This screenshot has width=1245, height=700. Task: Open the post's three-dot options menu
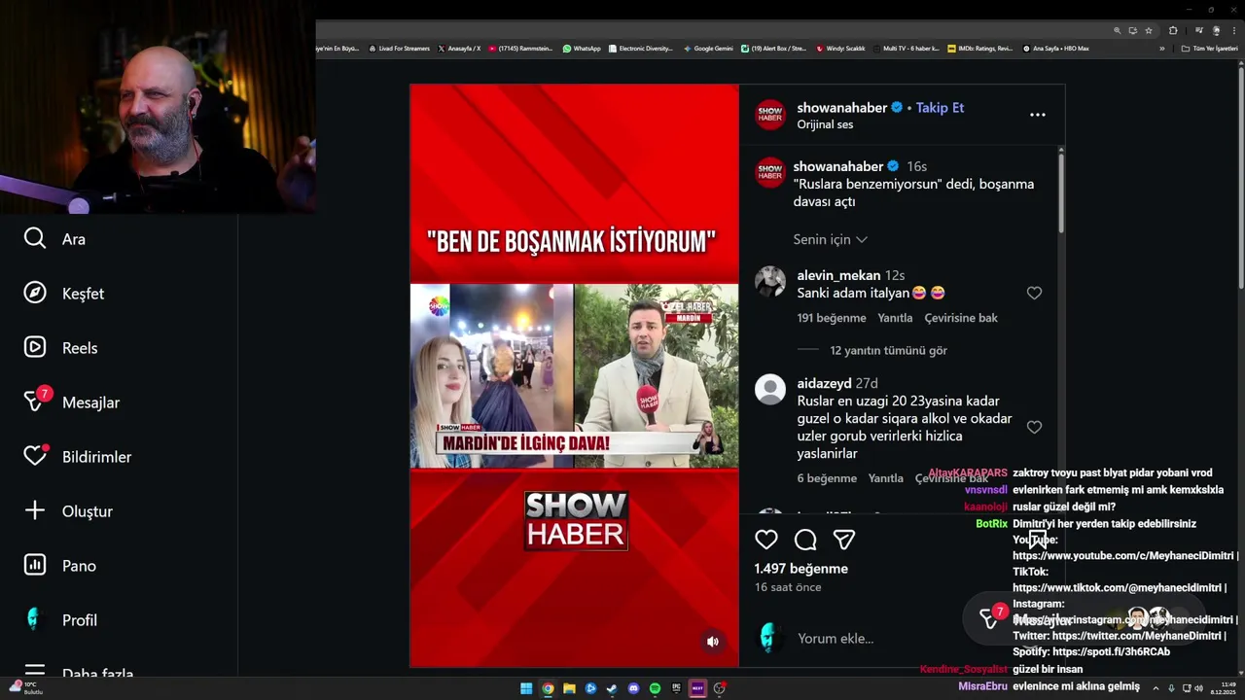1038,115
